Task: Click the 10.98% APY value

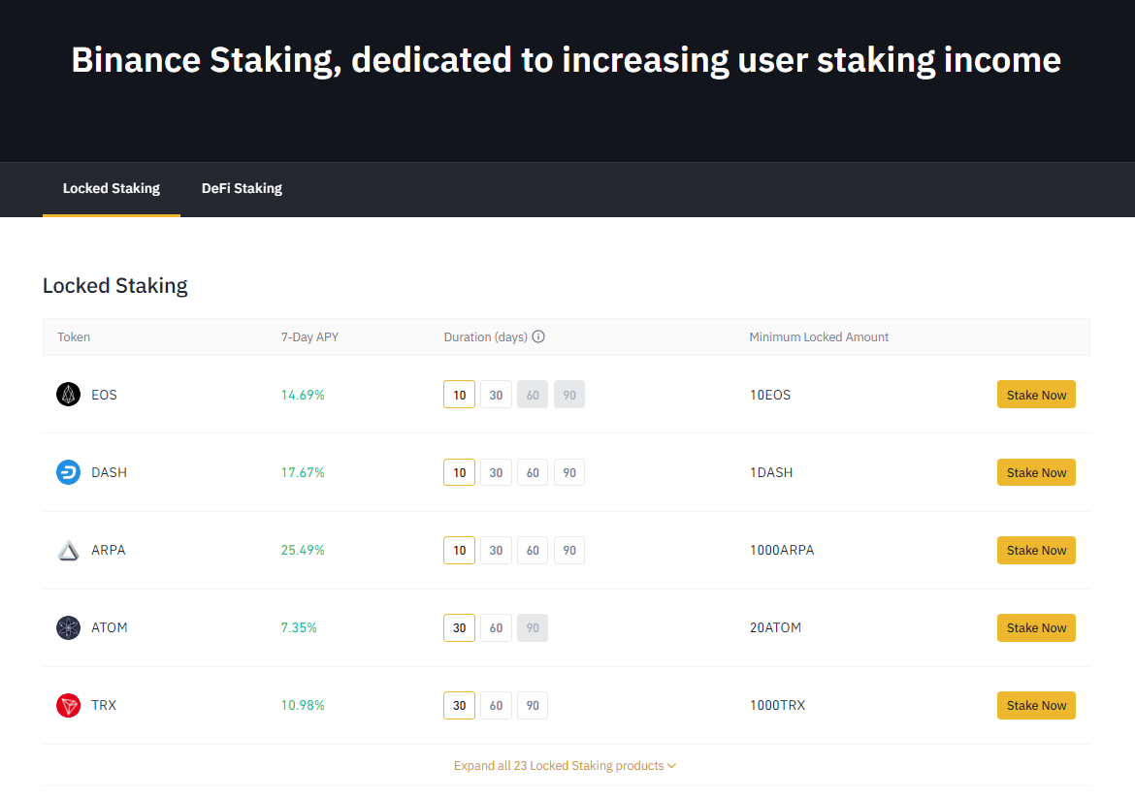Action: [x=303, y=705]
